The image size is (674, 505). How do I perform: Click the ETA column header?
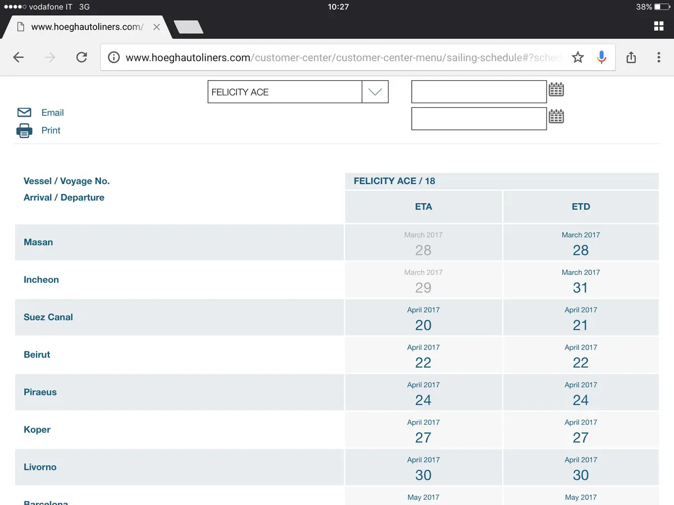tap(423, 207)
